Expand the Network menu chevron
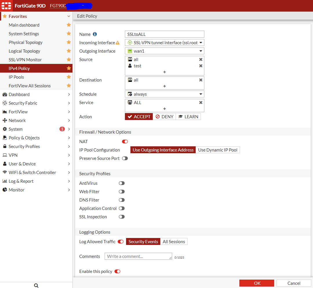 (x=69, y=121)
